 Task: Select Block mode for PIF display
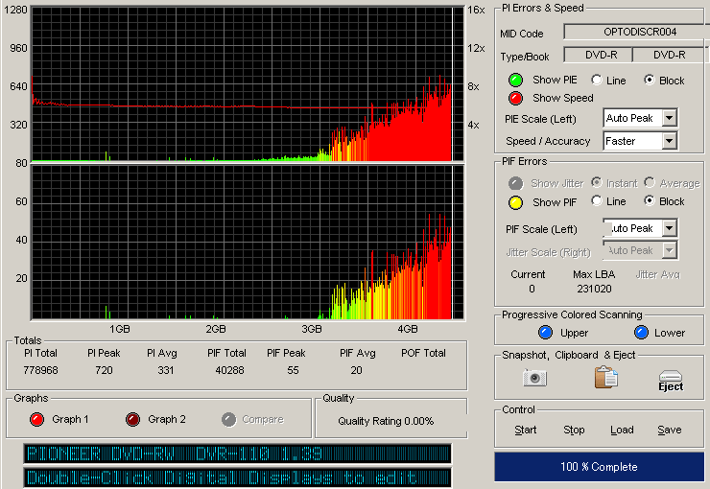click(x=650, y=200)
